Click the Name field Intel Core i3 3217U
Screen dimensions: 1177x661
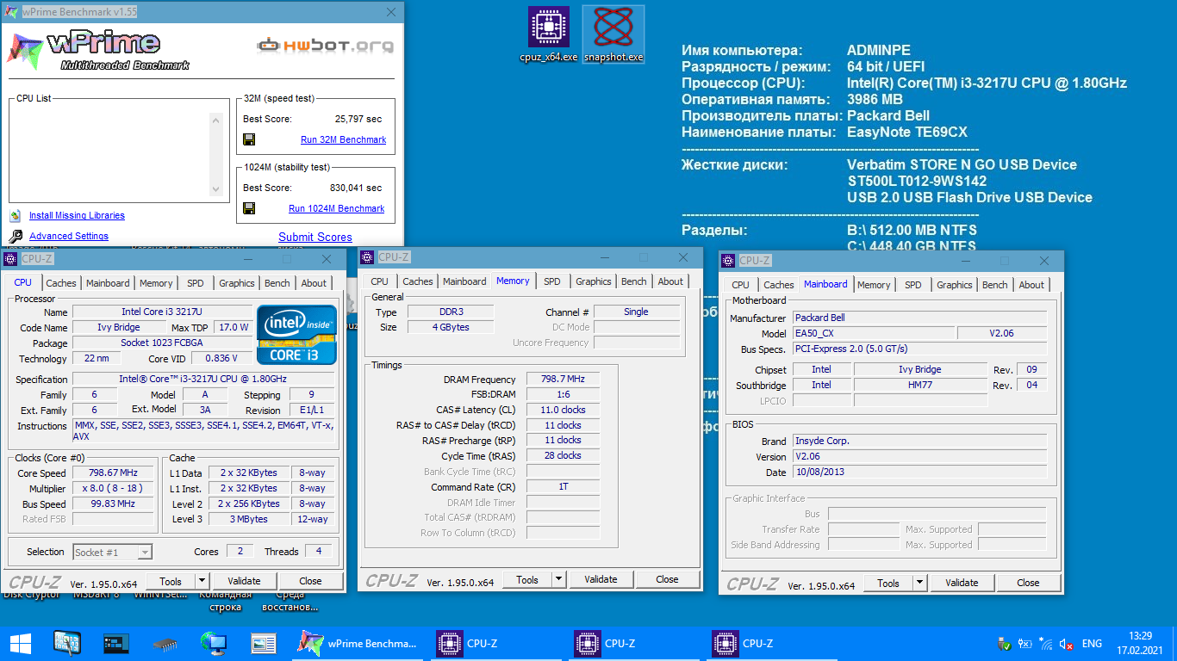click(x=162, y=312)
